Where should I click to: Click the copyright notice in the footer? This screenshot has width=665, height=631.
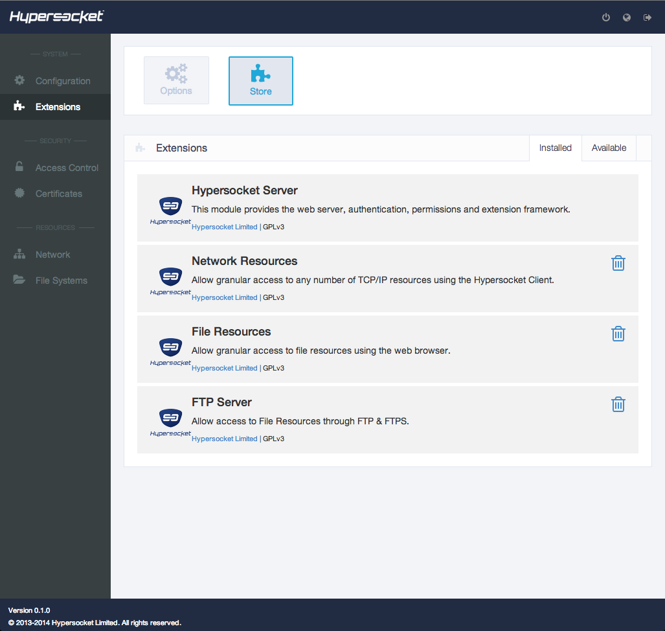click(x=95, y=623)
